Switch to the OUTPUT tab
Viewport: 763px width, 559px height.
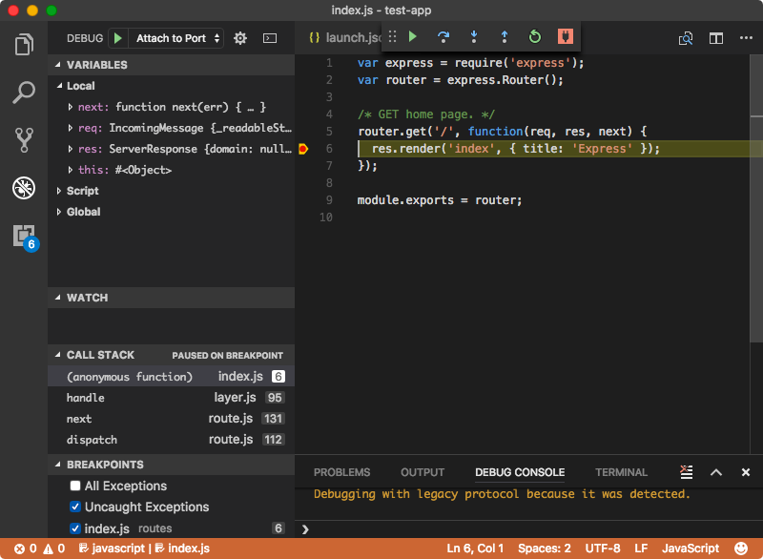point(423,472)
